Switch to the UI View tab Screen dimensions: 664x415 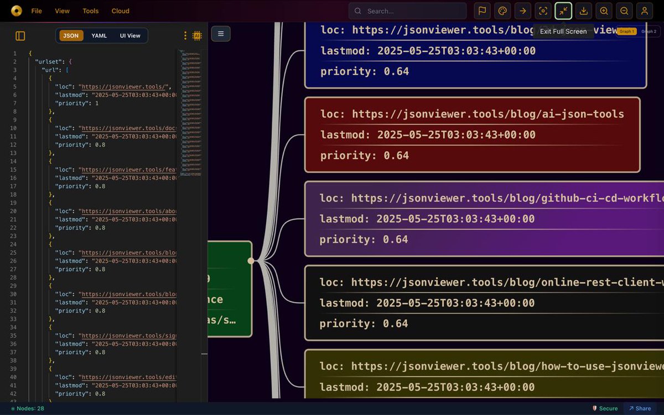click(130, 35)
